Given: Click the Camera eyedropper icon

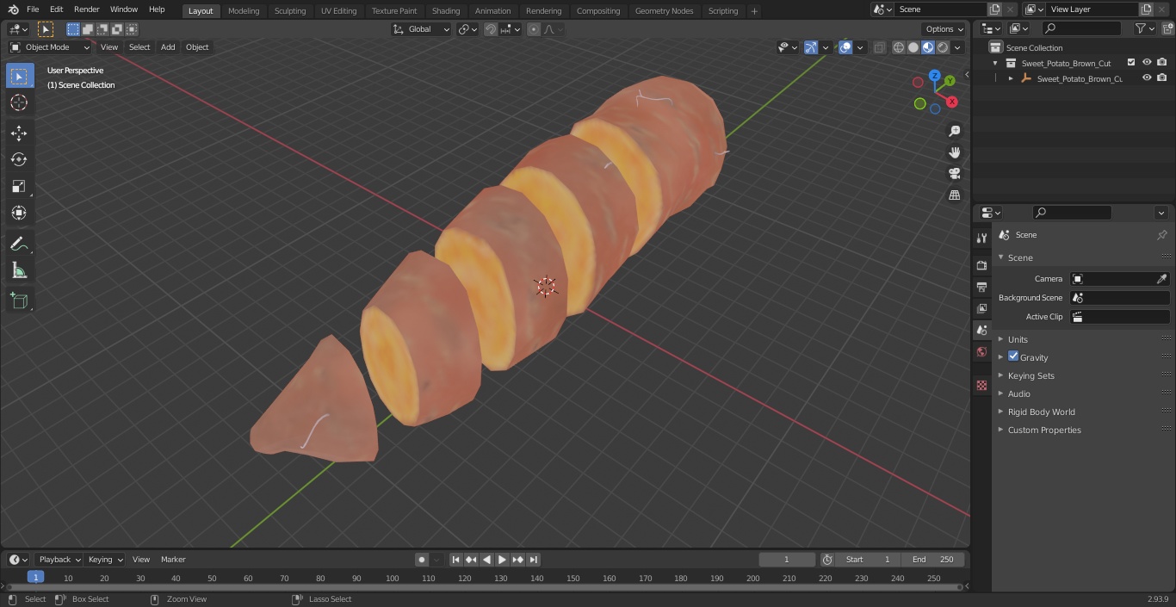Looking at the screenshot, I should point(1161,279).
